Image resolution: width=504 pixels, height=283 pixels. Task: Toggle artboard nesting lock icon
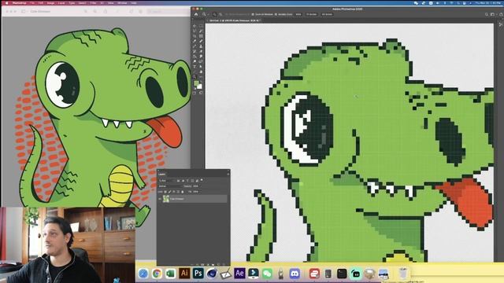pyautogui.click(x=178, y=192)
